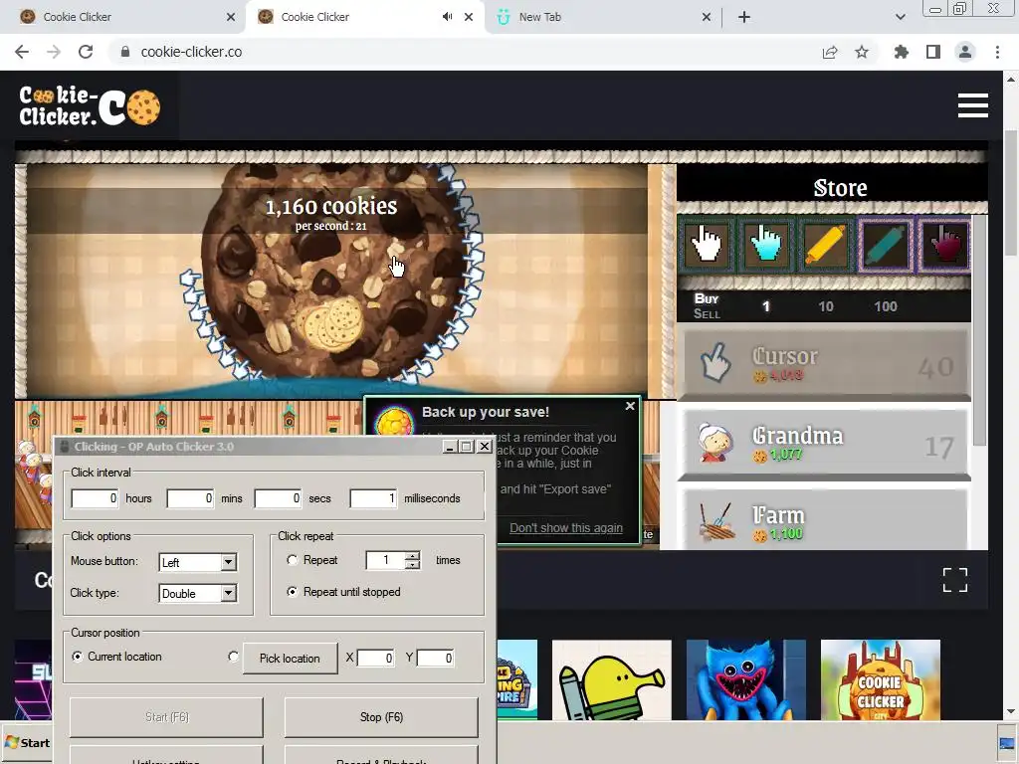Focus the milliseconds interval field
Screen dimensions: 1019x764
tap(373, 498)
